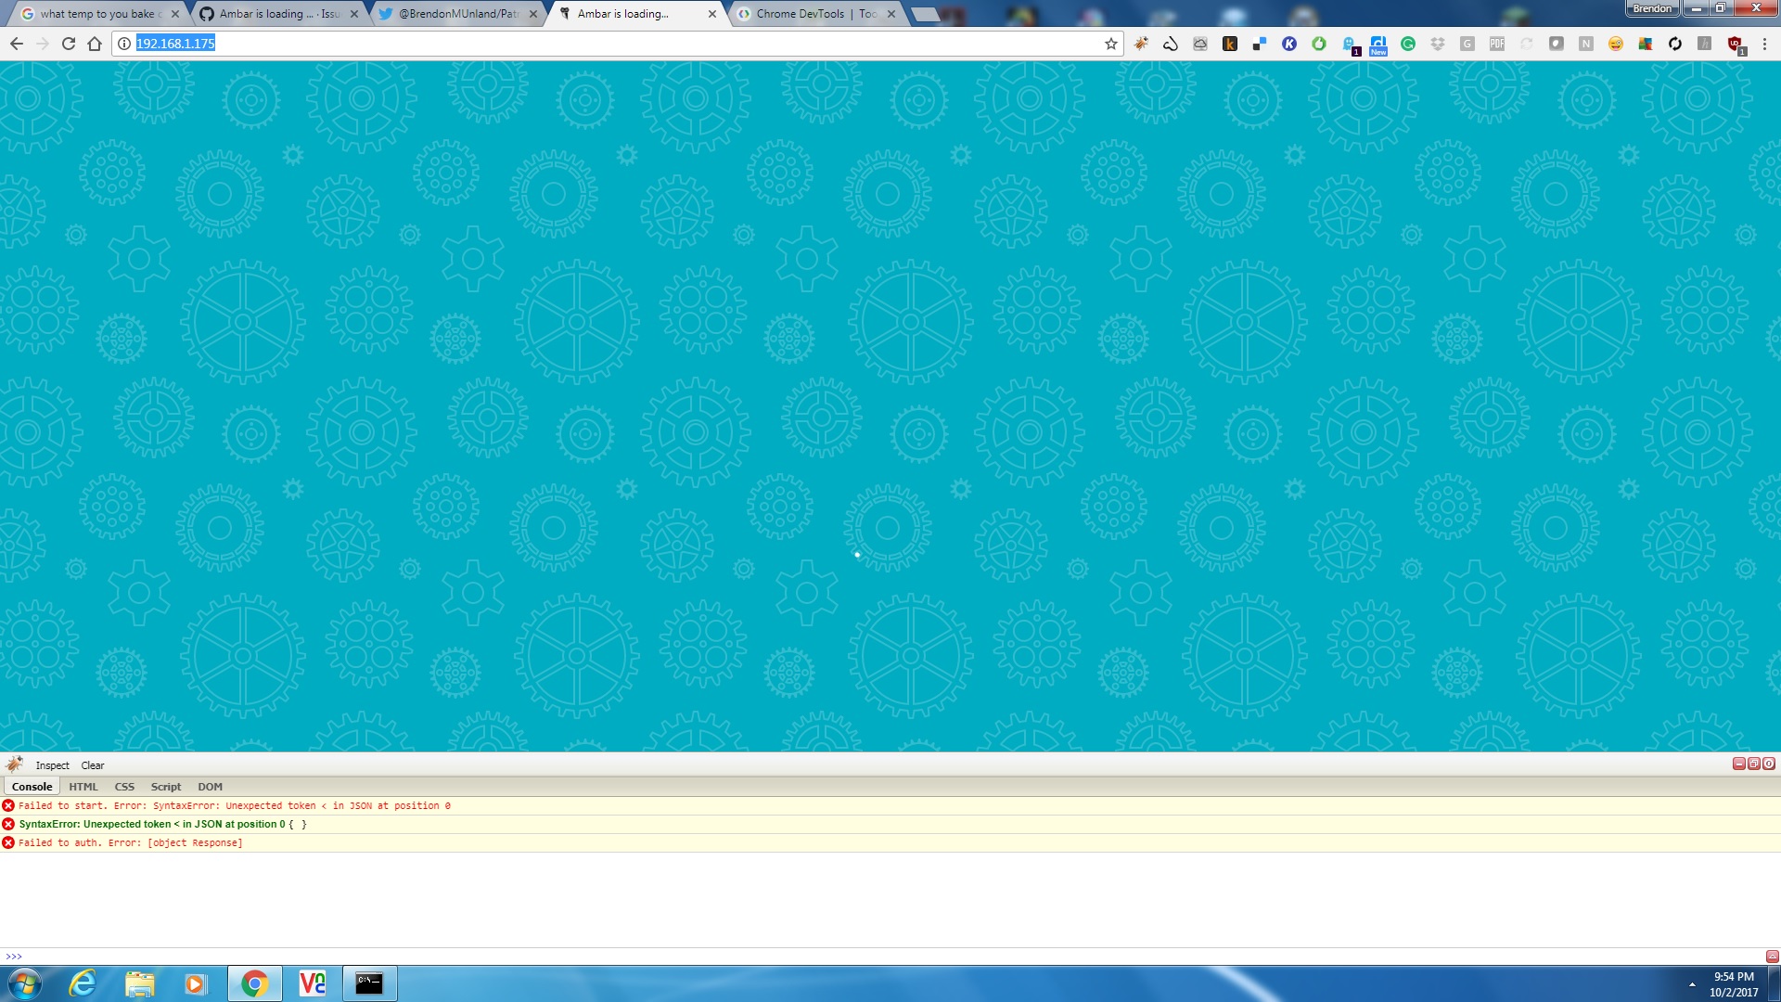Image resolution: width=1781 pixels, height=1002 pixels.
Task: Click the Inspect button in Firebug
Action: (52, 765)
